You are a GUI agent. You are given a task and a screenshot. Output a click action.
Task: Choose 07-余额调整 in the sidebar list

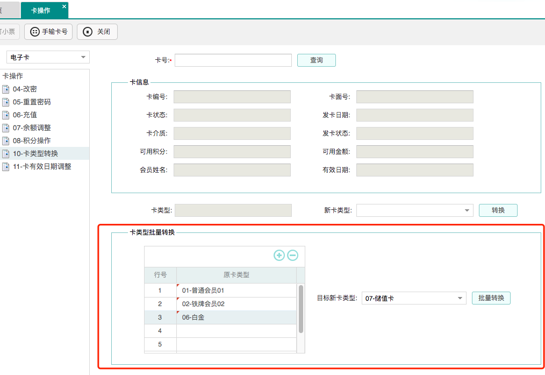coord(32,128)
